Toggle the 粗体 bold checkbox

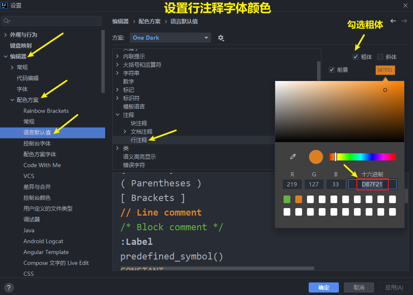[356, 57]
